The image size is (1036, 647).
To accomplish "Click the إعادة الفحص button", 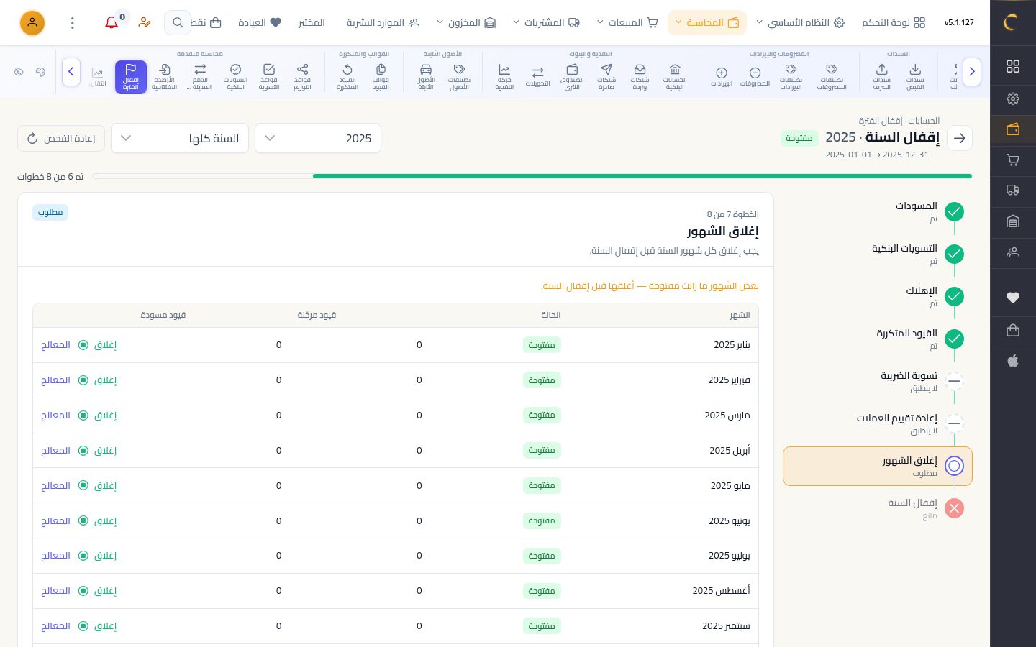I will point(61,138).
